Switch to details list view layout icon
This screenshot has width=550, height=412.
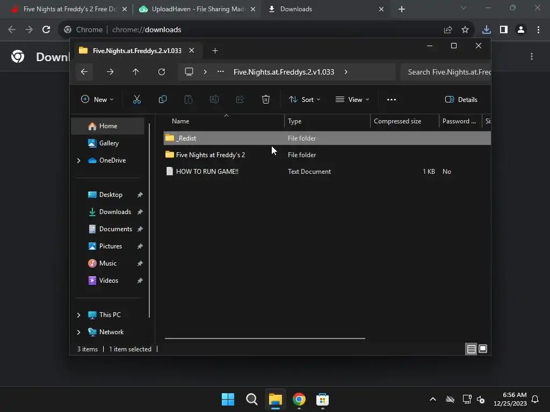pyautogui.click(x=471, y=349)
